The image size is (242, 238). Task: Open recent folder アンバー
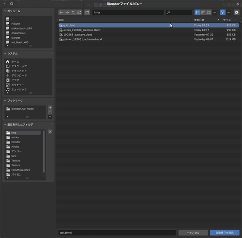23,151
